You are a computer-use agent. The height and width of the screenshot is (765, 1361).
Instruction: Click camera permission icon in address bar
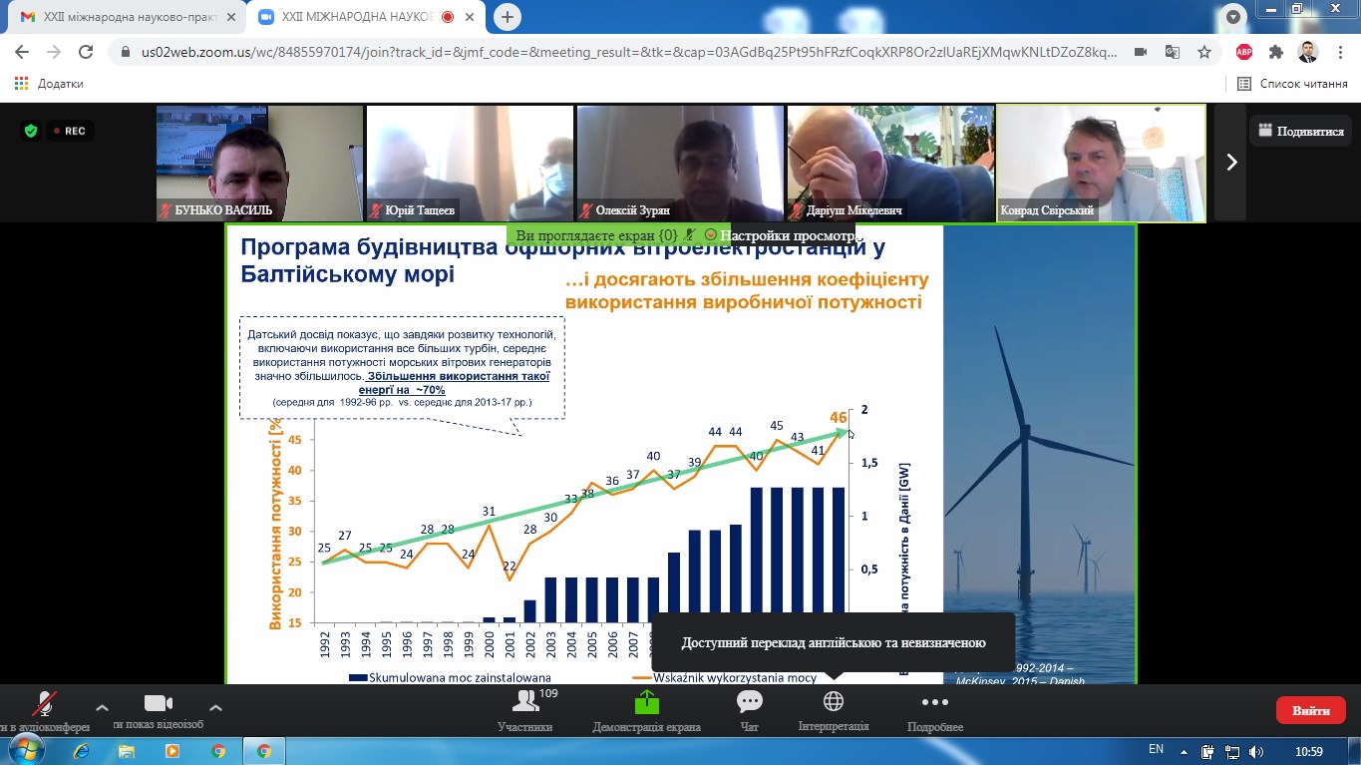click(1141, 52)
